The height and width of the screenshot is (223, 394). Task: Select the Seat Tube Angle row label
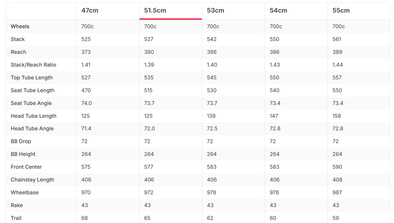[x=31, y=103]
